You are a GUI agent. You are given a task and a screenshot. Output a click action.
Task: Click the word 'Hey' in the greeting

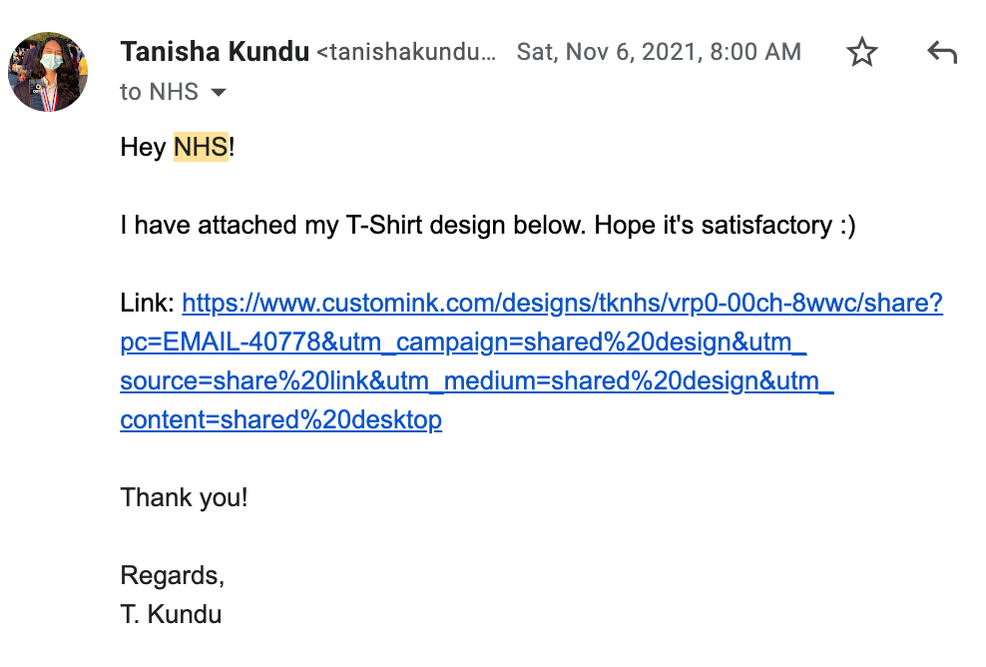pyautogui.click(x=143, y=148)
